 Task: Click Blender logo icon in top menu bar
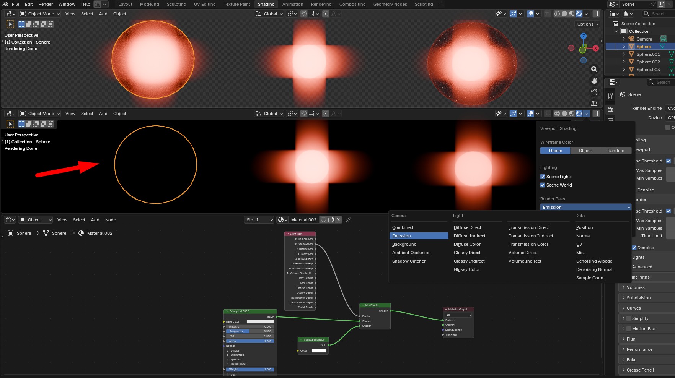coord(5,4)
